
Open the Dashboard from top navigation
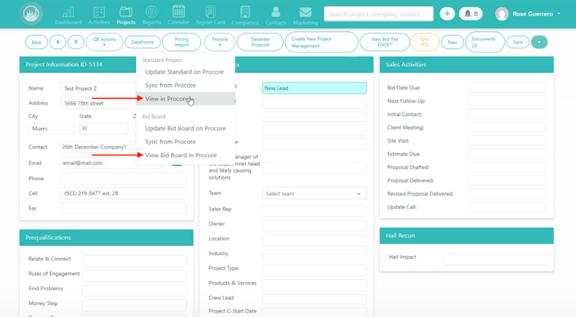[x=68, y=15]
